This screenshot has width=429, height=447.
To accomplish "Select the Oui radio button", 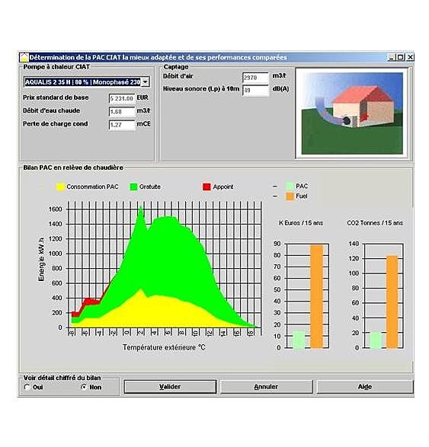I will tap(27, 387).
